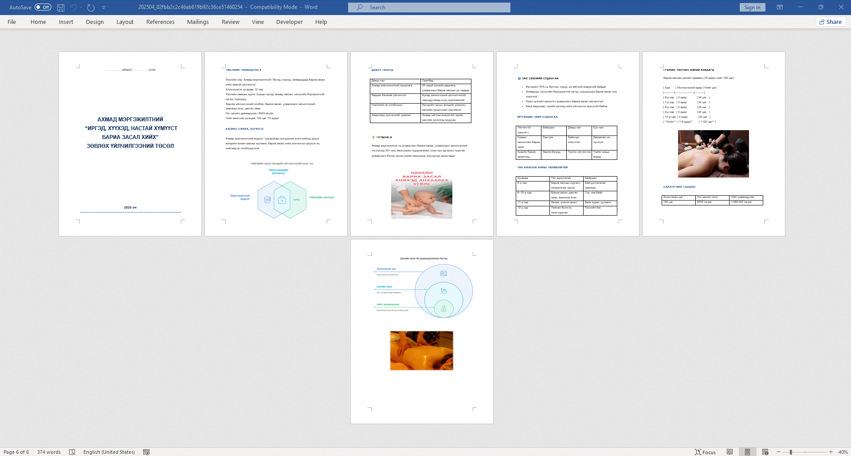Click the zoom in plus button
Image resolution: width=851 pixels, height=456 pixels.
click(x=831, y=452)
